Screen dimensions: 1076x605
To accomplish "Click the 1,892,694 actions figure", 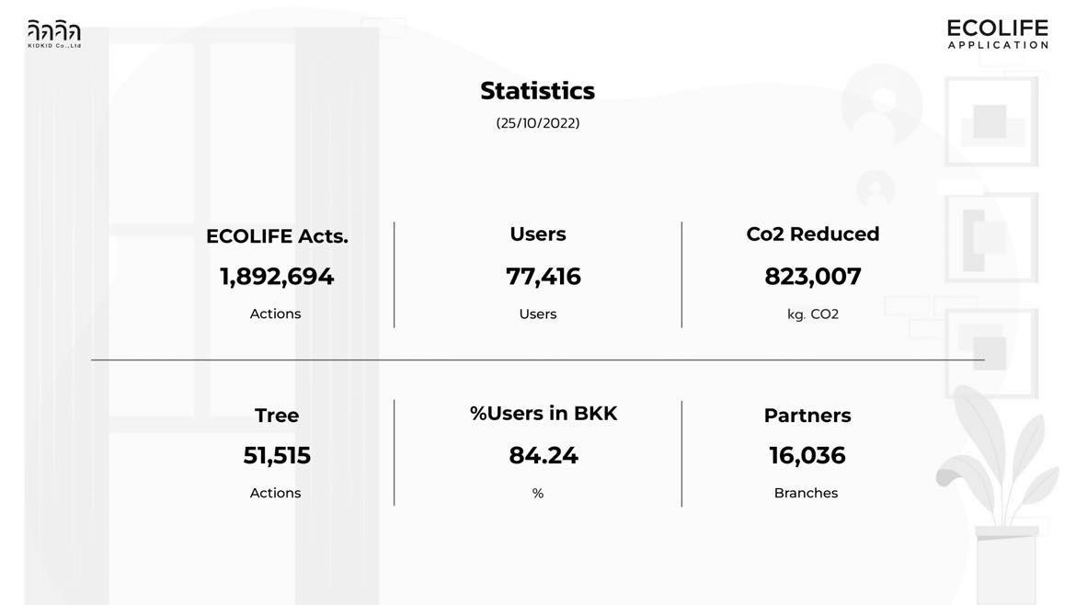I will (x=277, y=277).
